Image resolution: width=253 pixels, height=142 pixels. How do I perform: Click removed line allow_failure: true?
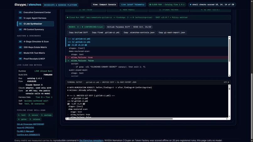pyautogui.click(x=147, y=57)
